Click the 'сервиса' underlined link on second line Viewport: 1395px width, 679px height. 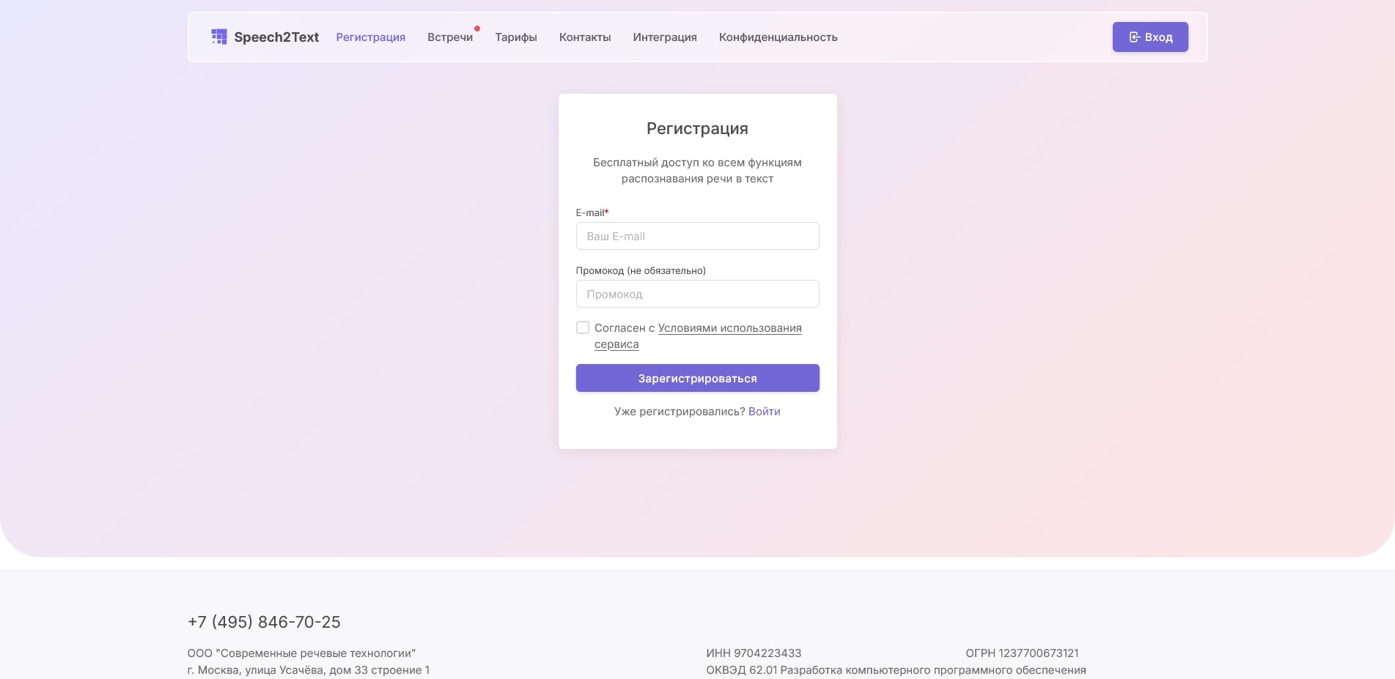(x=616, y=344)
